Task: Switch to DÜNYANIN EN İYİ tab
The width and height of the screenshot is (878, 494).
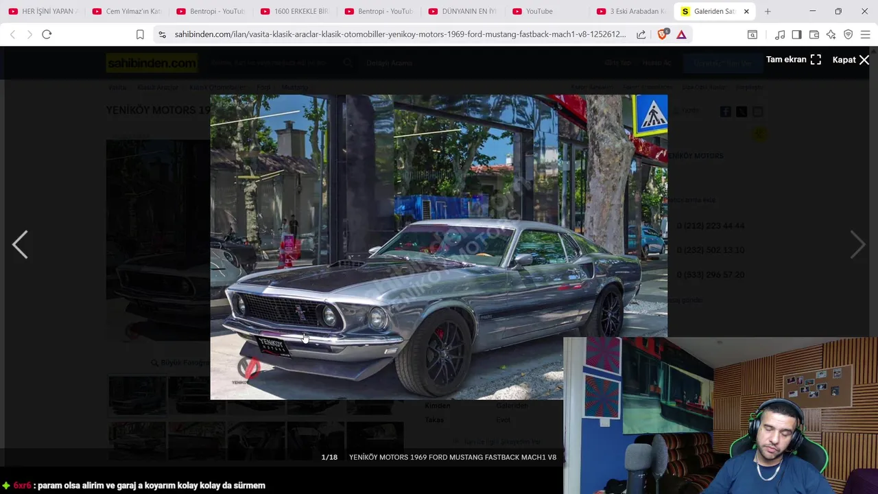Action: tap(464, 11)
